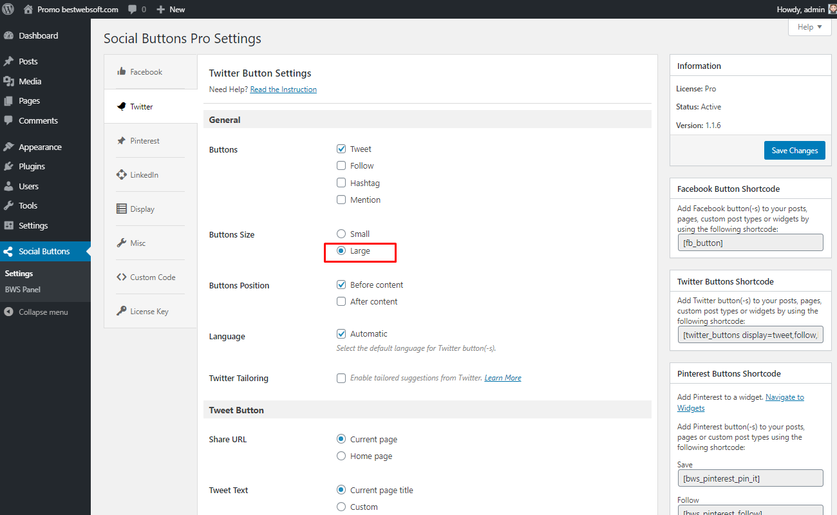Image resolution: width=837 pixels, height=515 pixels.
Task: Select Home page share URL radio
Action: (x=341, y=456)
